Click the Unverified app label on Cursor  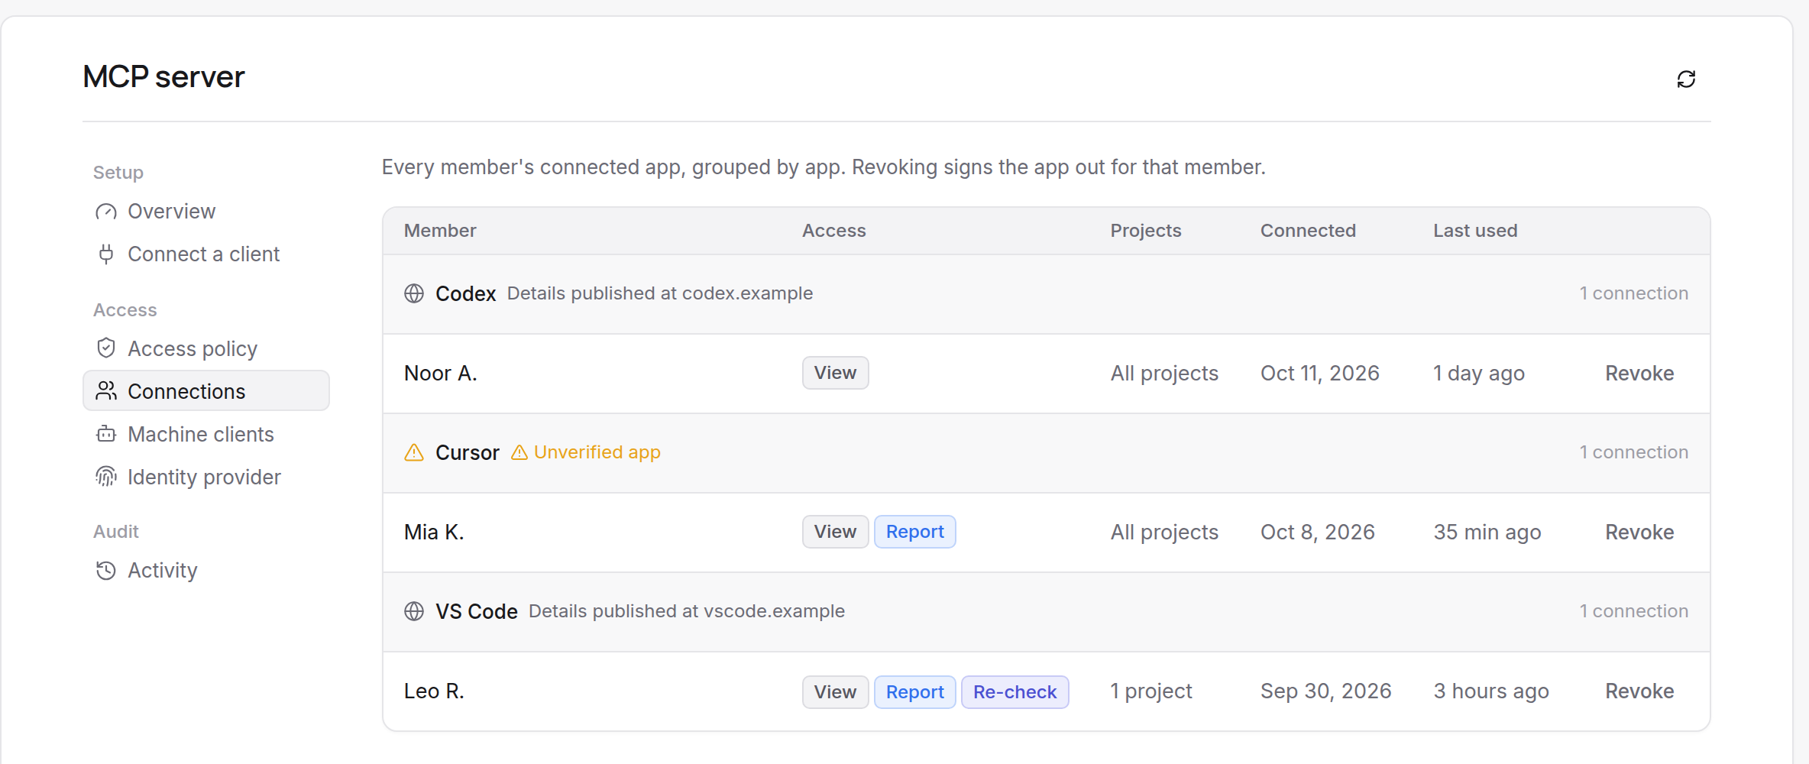click(597, 452)
